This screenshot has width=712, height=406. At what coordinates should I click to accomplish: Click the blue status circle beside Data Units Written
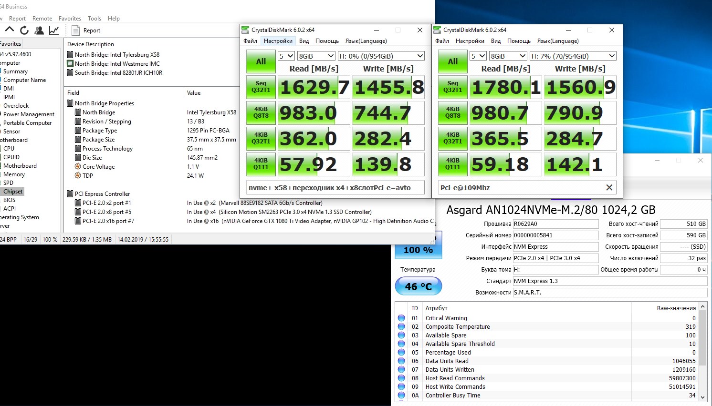click(401, 370)
